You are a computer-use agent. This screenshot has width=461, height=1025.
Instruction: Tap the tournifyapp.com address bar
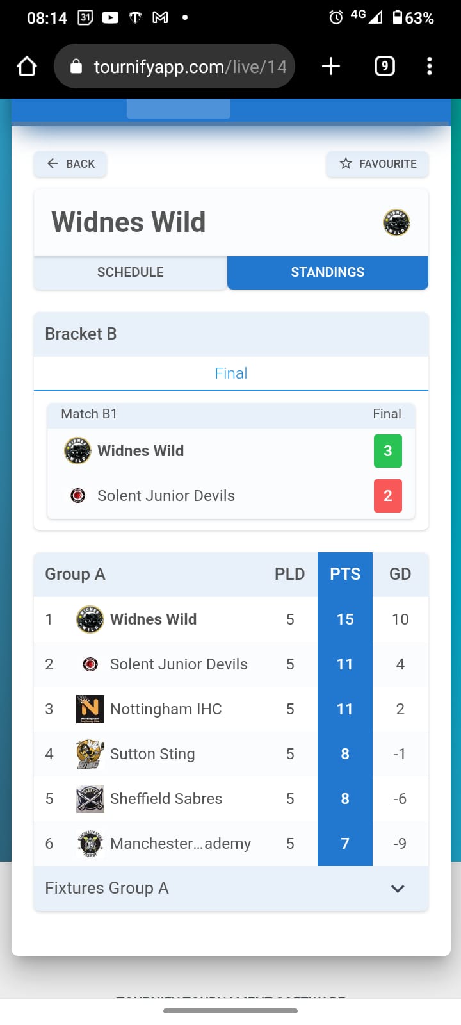pyautogui.click(x=174, y=66)
